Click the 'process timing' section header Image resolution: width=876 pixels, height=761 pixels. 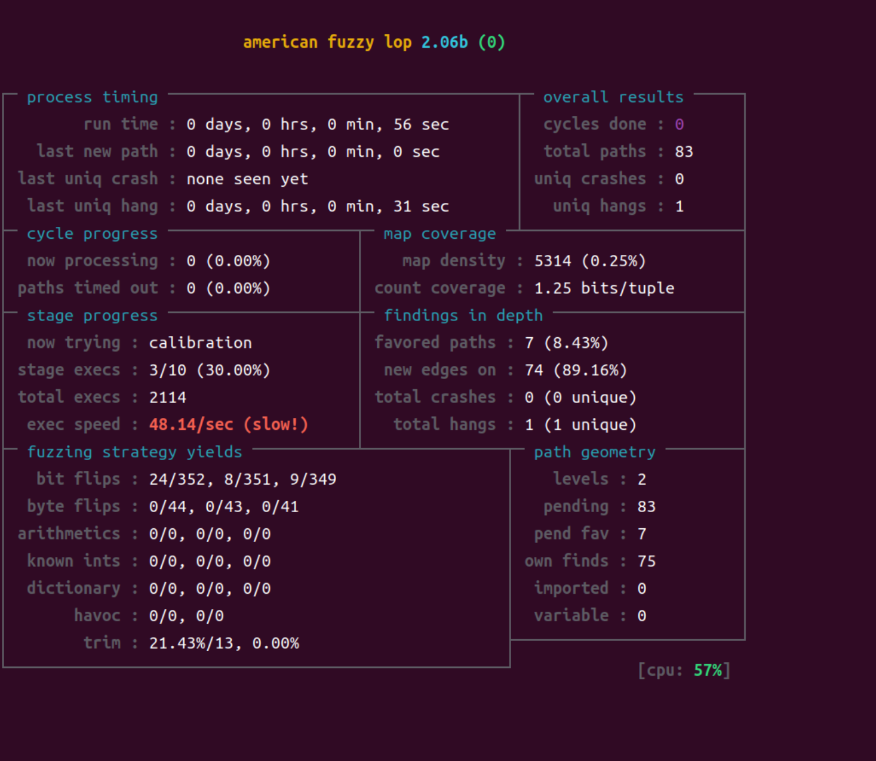[x=93, y=97]
